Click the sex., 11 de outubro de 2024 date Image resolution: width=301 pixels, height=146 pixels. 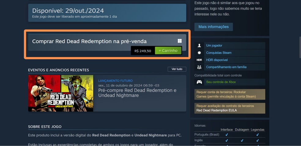tap(129, 85)
